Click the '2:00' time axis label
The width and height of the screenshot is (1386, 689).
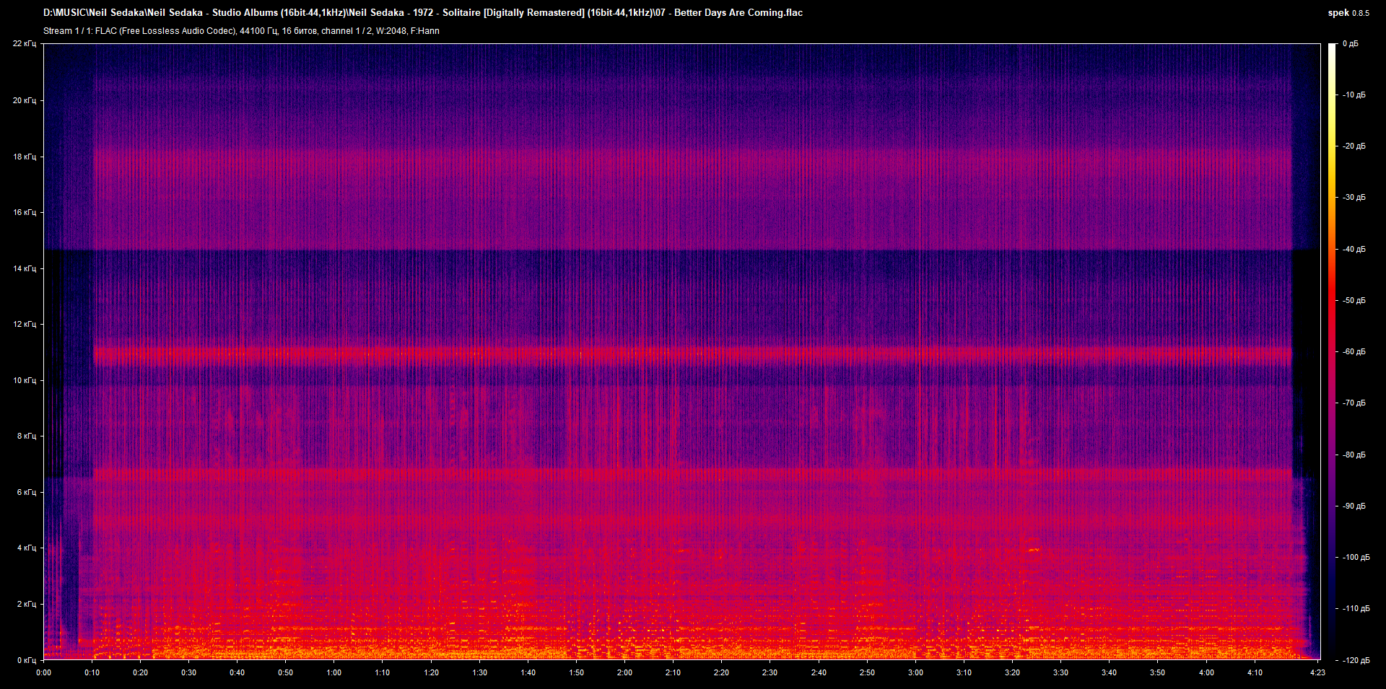tap(625, 672)
